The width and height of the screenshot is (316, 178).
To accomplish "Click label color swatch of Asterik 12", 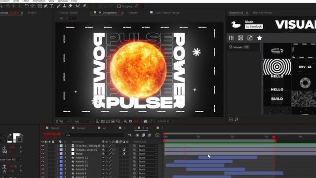I will (x=61, y=158).
